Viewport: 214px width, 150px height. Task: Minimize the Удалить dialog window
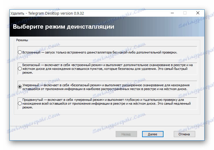172,13
